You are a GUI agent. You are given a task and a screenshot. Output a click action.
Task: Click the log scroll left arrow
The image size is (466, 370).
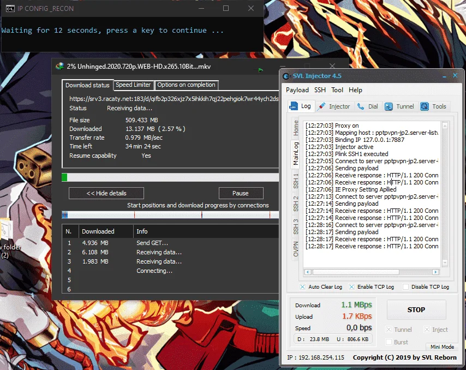pos(308,272)
